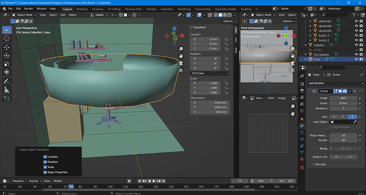The height and width of the screenshot is (195, 366).
Task: Click Angle 360° field in Screw modifier
Action: [x=343, y=98]
